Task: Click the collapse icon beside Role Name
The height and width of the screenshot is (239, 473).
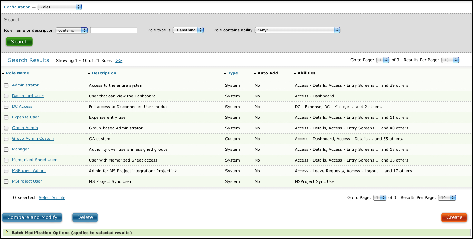Action: 3,73
